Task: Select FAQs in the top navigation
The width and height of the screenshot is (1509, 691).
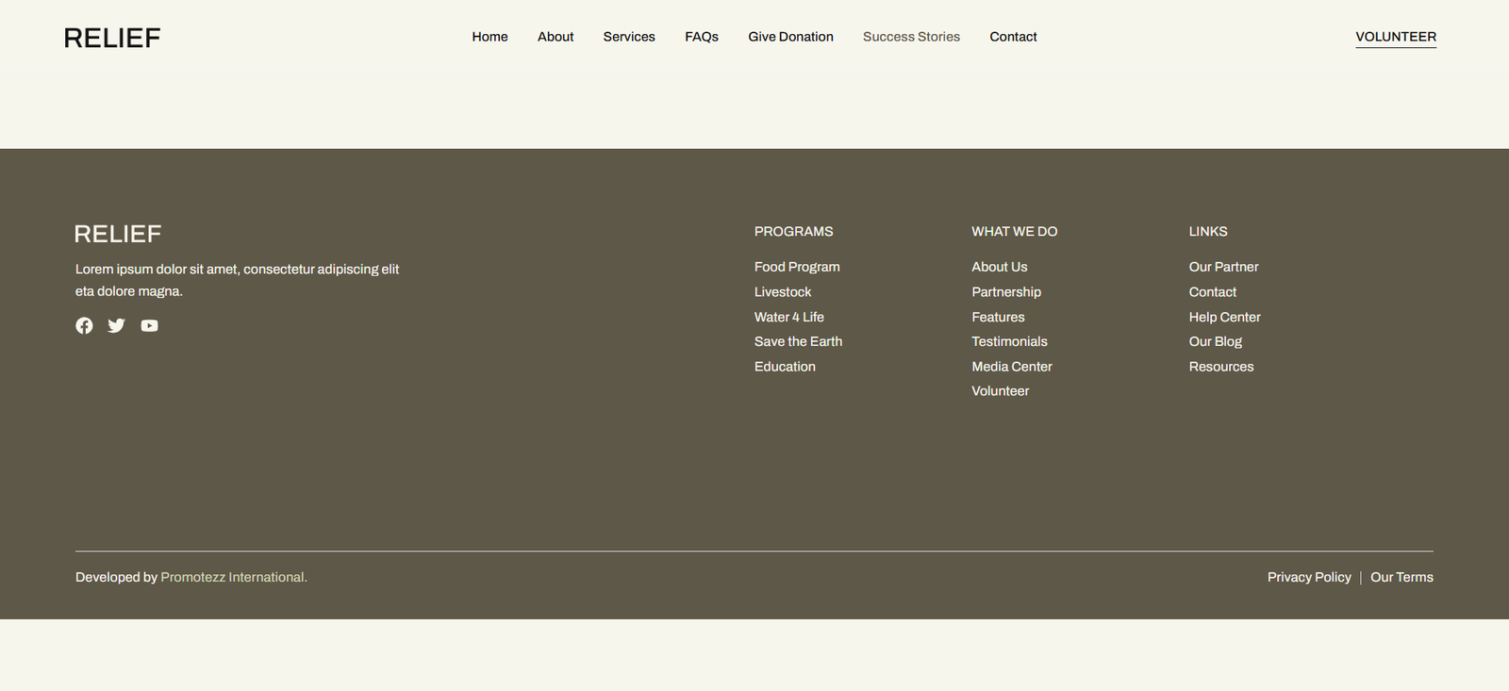Action: (x=701, y=37)
